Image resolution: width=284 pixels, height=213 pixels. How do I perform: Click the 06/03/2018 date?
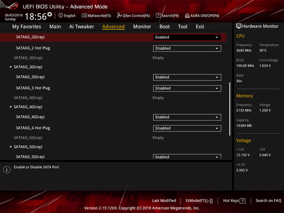point(14,15)
